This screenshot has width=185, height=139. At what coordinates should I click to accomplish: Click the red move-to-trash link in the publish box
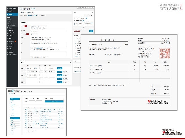tap(77, 31)
